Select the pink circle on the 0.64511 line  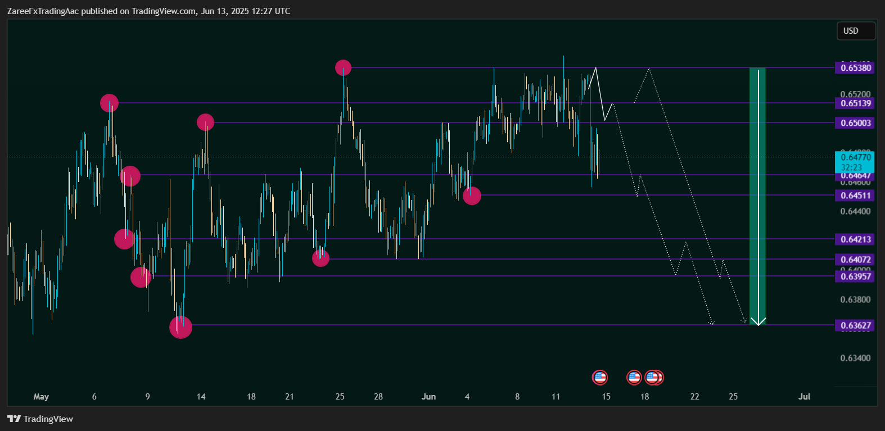(472, 196)
